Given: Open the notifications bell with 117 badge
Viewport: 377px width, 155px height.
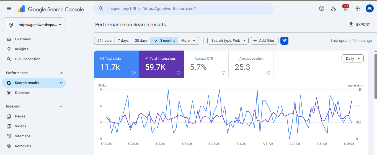Looking at the screenshot, I should (x=345, y=8).
